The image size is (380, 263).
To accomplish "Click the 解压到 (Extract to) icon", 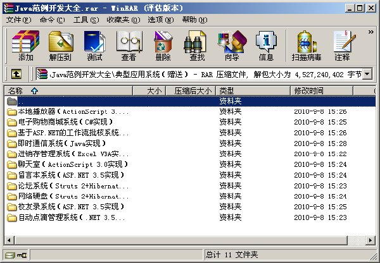I will click(60, 46).
